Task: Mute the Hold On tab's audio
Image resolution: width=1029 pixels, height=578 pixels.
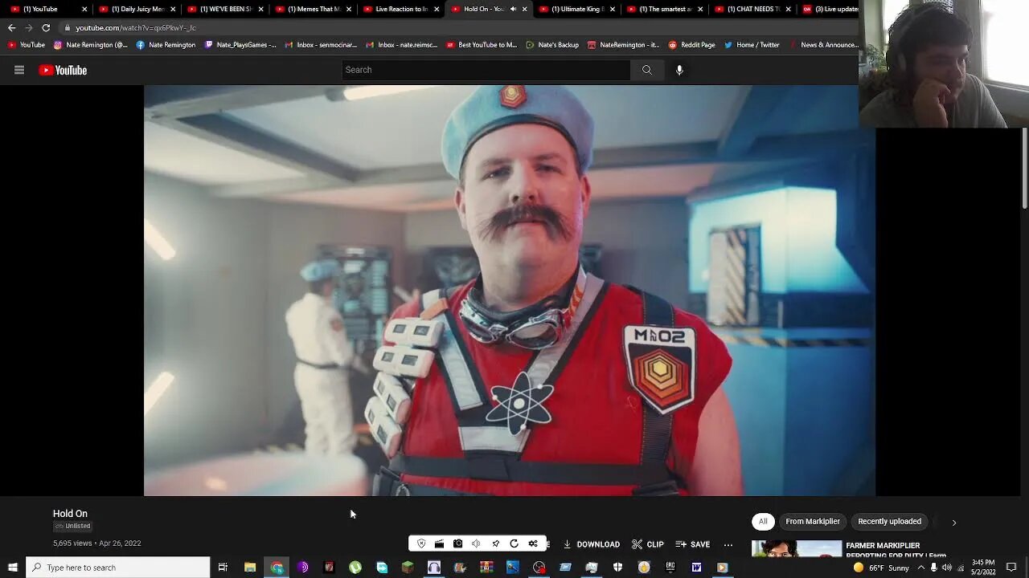Action: [x=513, y=9]
